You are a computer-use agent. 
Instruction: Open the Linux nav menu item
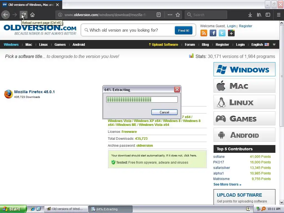(43, 45)
